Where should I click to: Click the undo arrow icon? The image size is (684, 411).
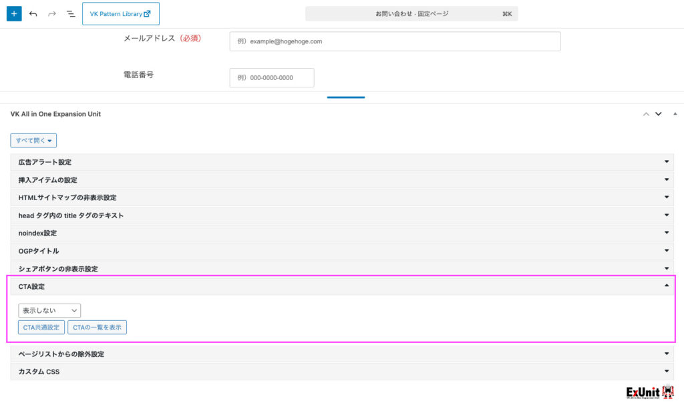33,13
